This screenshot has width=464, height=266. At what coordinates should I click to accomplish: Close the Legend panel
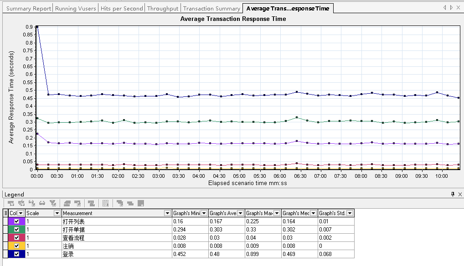(459, 194)
